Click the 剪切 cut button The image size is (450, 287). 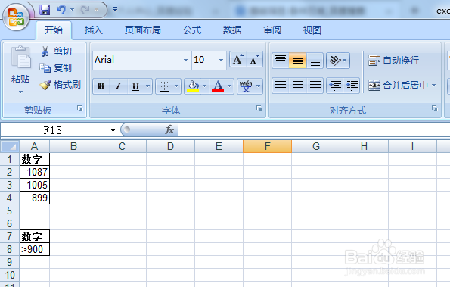pyautogui.click(x=57, y=51)
